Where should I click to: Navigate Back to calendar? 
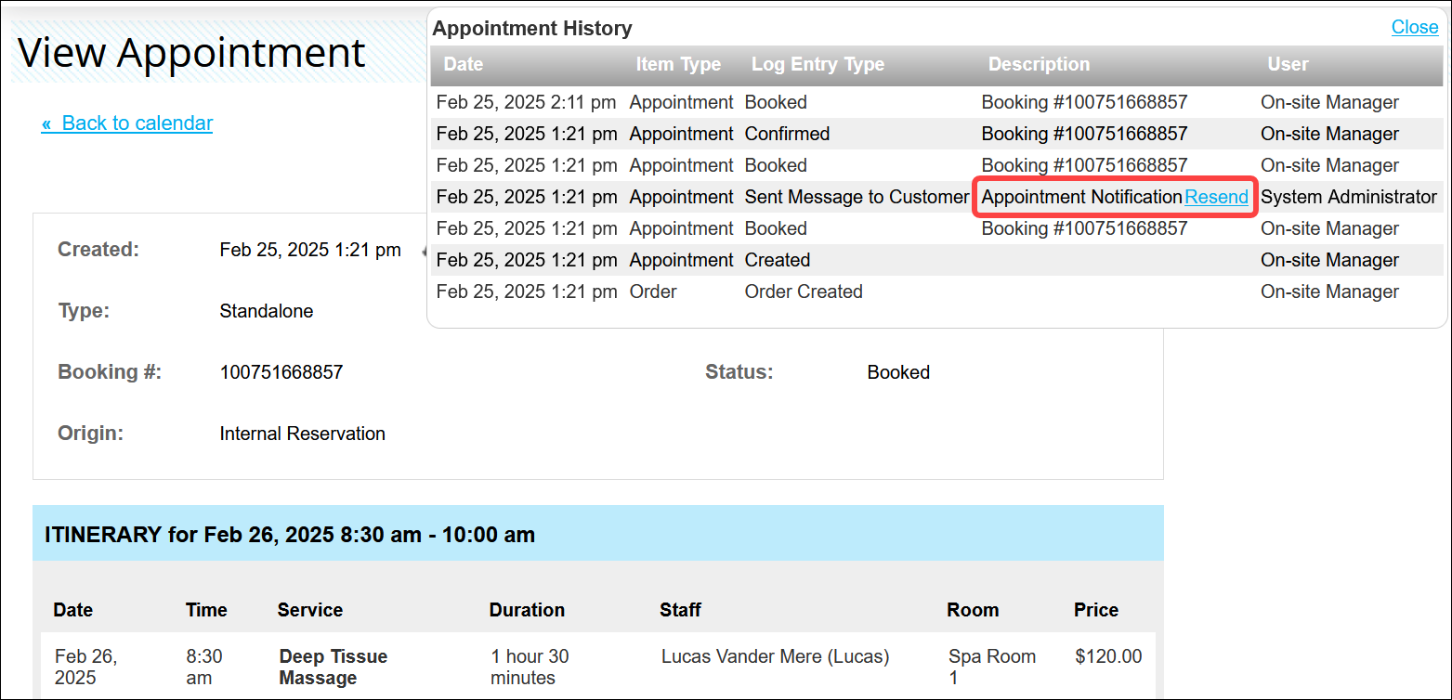coord(126,123)
